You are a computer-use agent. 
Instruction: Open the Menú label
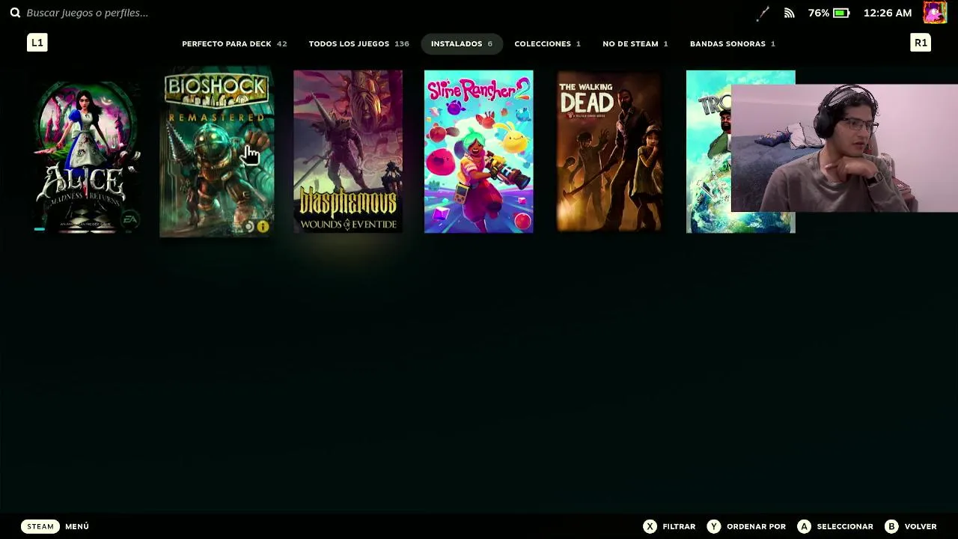(77, 526)
